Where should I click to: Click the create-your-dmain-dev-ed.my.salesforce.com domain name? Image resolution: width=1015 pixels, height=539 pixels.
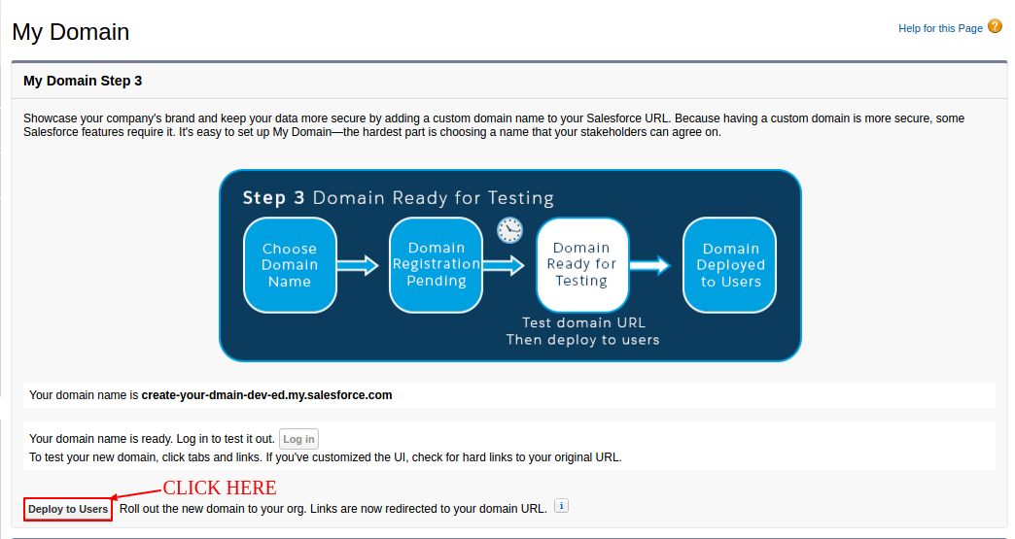click(266, 395)
